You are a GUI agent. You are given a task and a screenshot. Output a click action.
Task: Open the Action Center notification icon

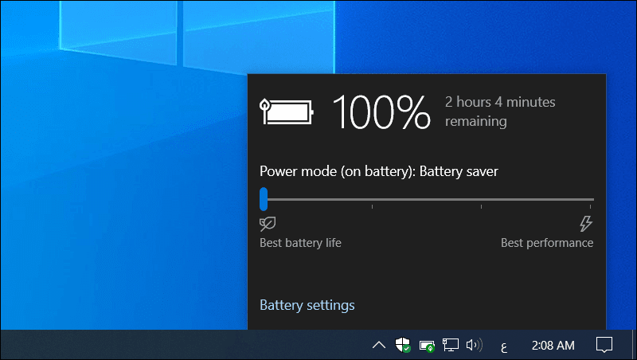point(604,345)
